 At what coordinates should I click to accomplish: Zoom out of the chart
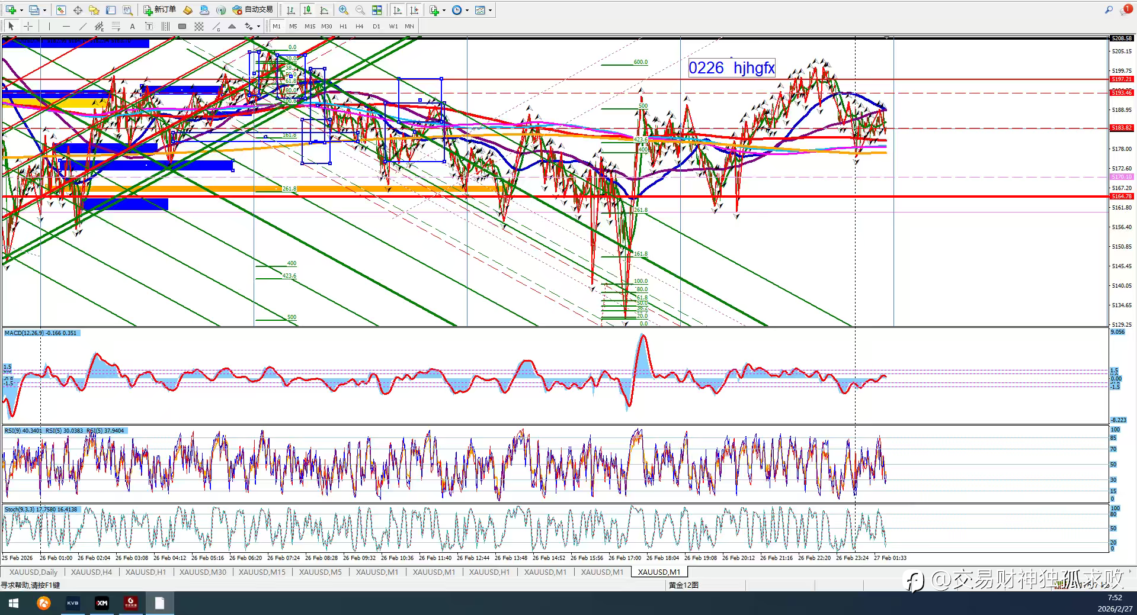click(360, 10)
